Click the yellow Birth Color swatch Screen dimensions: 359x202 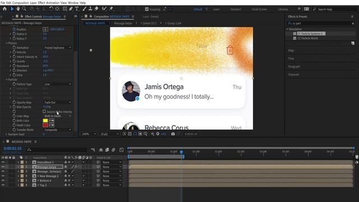(x=45, y=121)
